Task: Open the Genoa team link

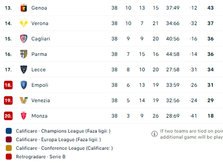Action: [x=39, y=8]
